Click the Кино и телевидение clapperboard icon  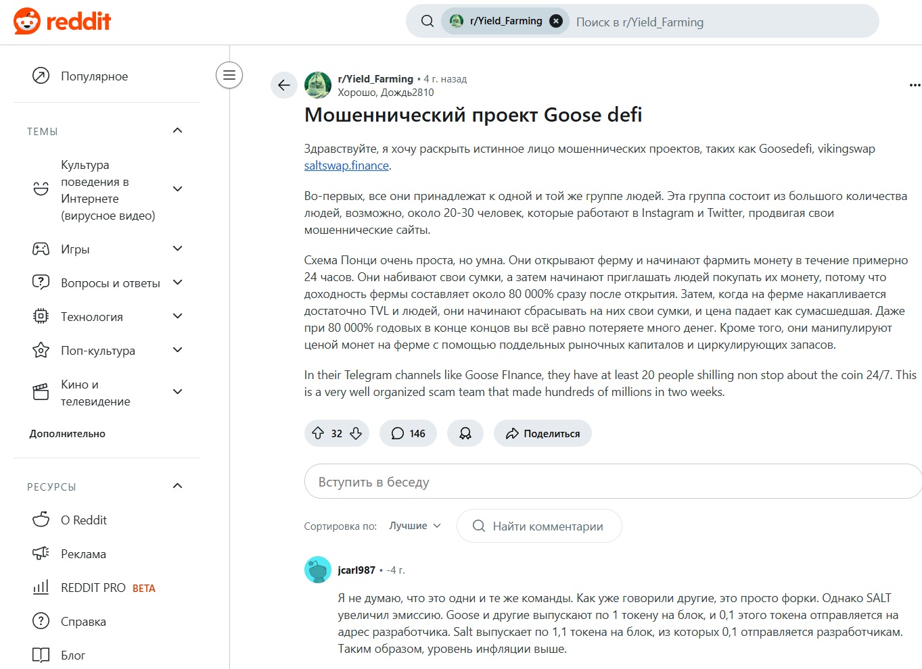pos(41,392)
